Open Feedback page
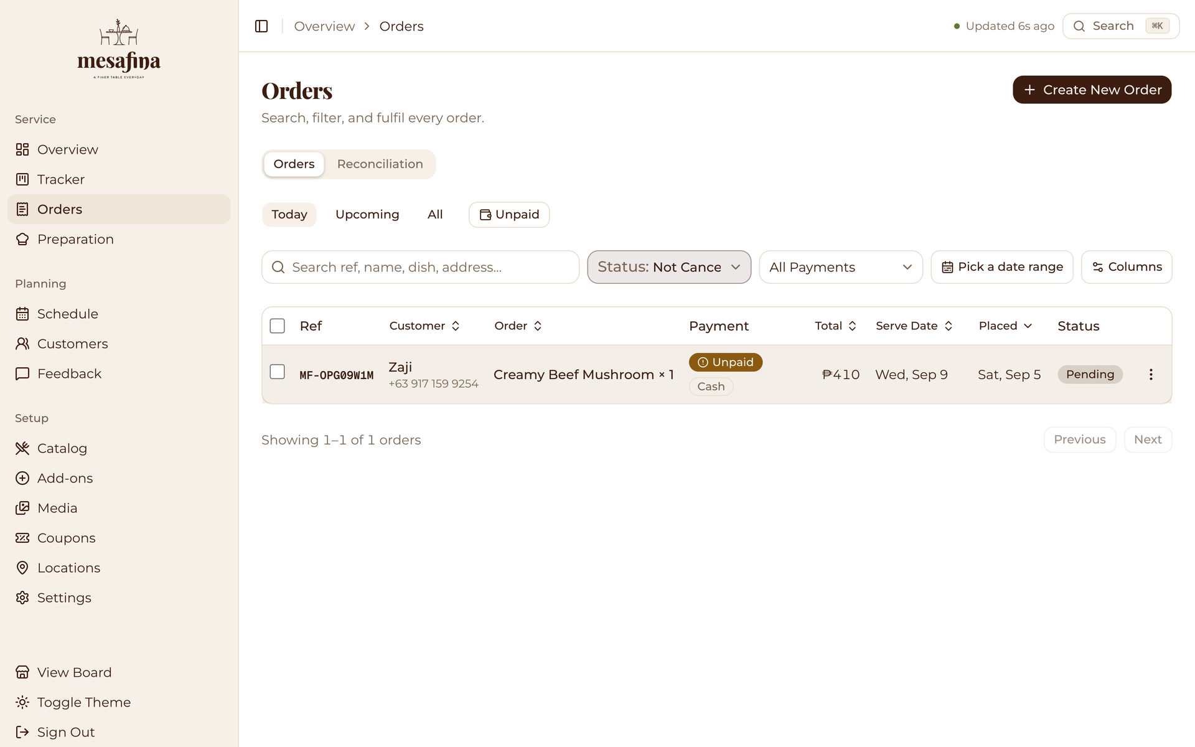The width and height of the screenshot is (1195, 747). [x=119, y=374]
